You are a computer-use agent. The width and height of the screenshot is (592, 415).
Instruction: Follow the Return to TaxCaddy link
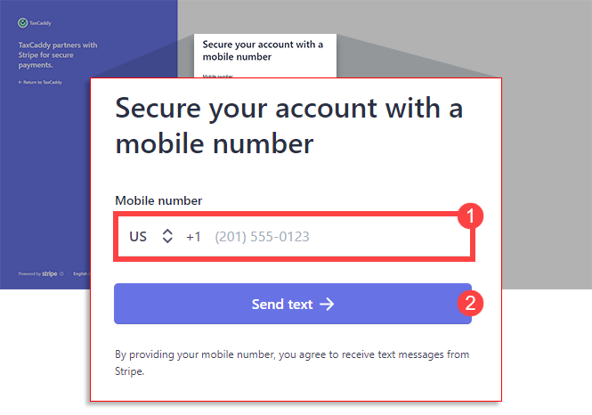tap(40, 82)
